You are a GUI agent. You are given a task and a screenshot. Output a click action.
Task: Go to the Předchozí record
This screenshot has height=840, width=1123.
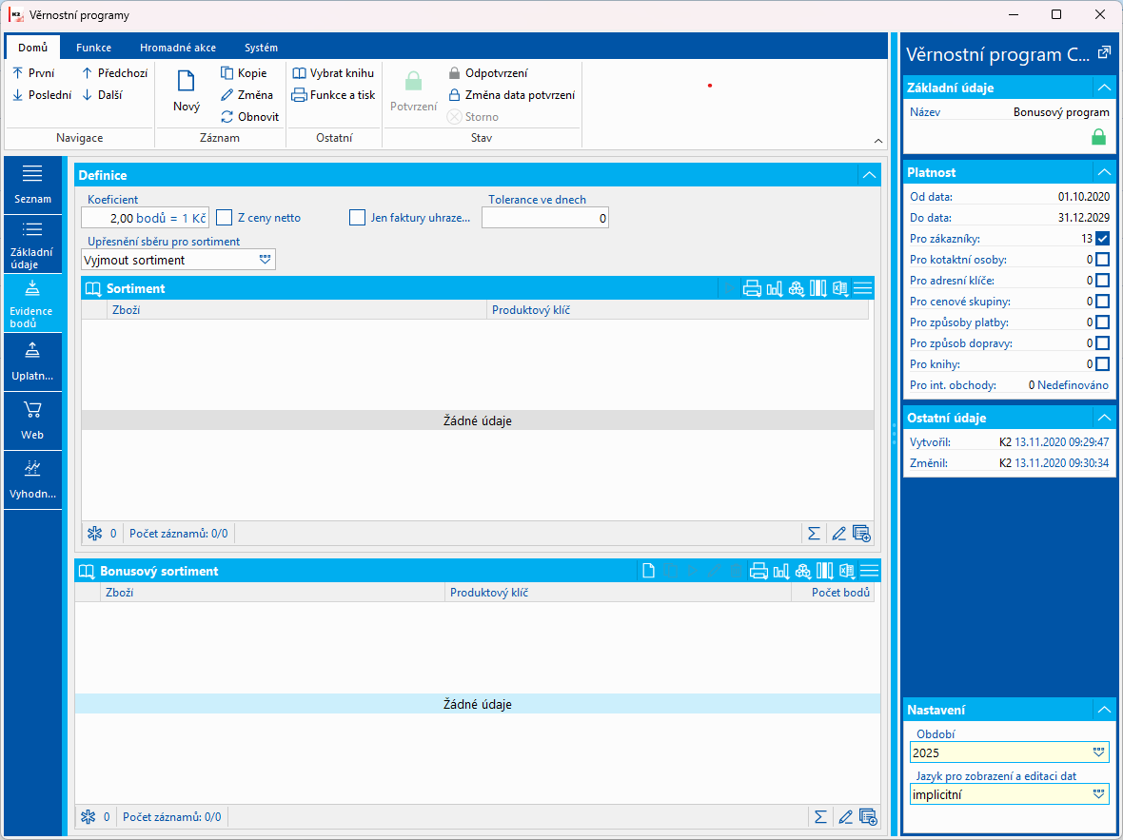coord(114,73)
